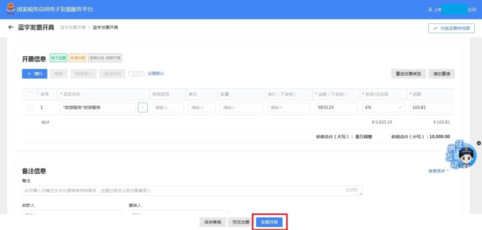Viewport: 482px width, 230px height.
Task: Tick the select-all checkbox in table header
Action: pos(30,94)
